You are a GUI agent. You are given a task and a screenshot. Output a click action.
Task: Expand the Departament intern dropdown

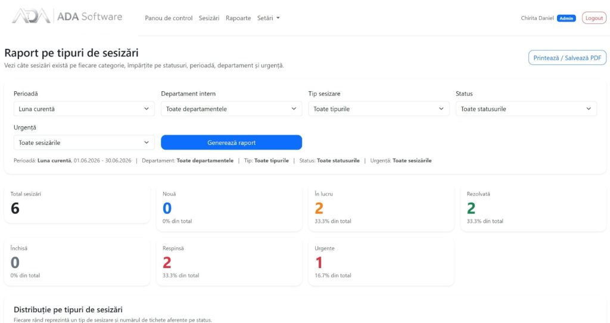click(231, 109)
